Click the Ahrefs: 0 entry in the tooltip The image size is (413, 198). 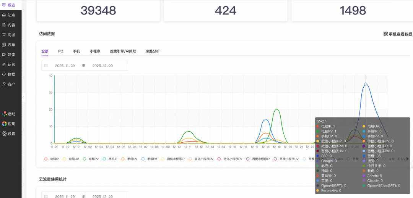tap(372, 175)
